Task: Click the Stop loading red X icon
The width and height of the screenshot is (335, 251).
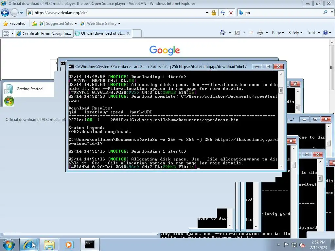Action: (231, 13)
